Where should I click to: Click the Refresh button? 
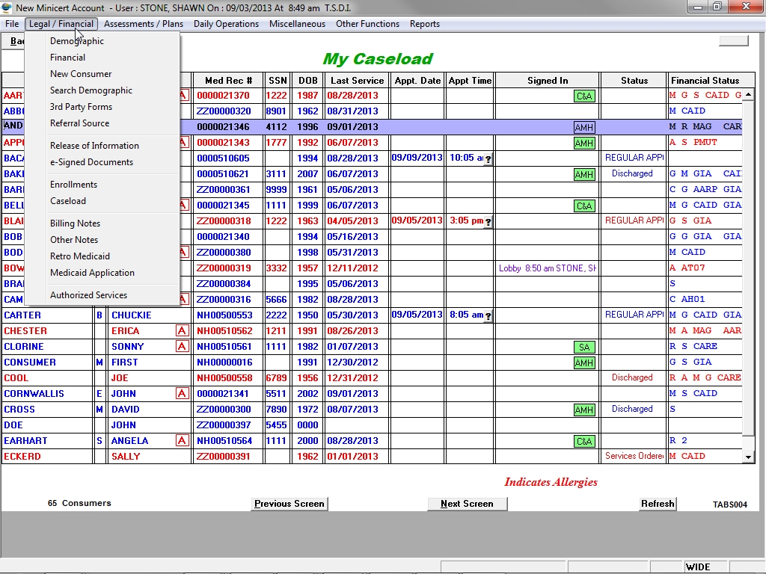click(658, 504)
